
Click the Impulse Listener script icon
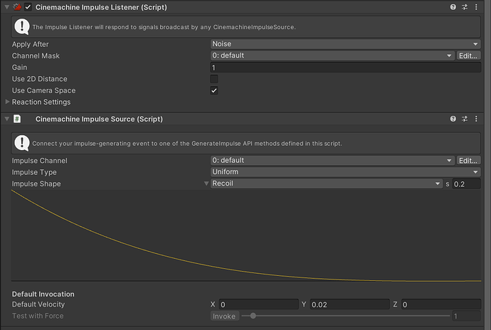click(17, 6)
